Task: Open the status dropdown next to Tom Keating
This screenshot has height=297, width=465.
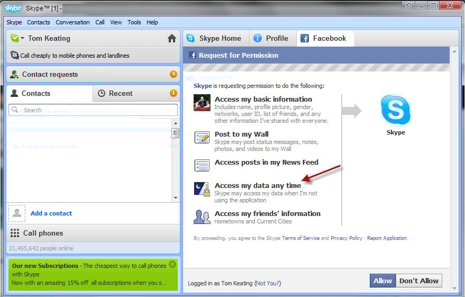Action: [17, 38]
